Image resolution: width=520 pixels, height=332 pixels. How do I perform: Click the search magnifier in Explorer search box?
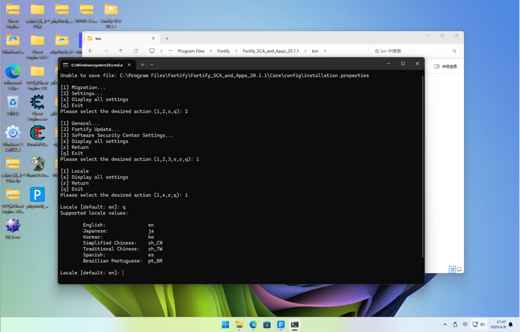(x=455, y=51)
